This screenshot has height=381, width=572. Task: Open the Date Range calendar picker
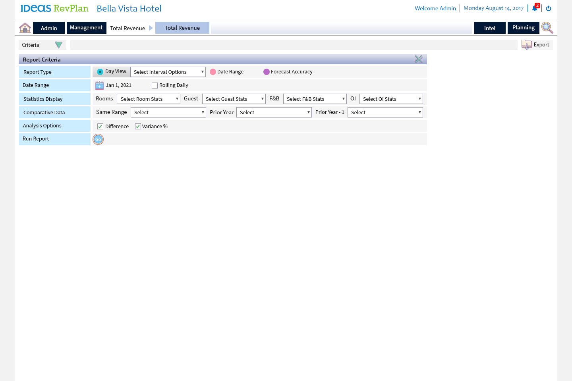[x=99, y=85]
